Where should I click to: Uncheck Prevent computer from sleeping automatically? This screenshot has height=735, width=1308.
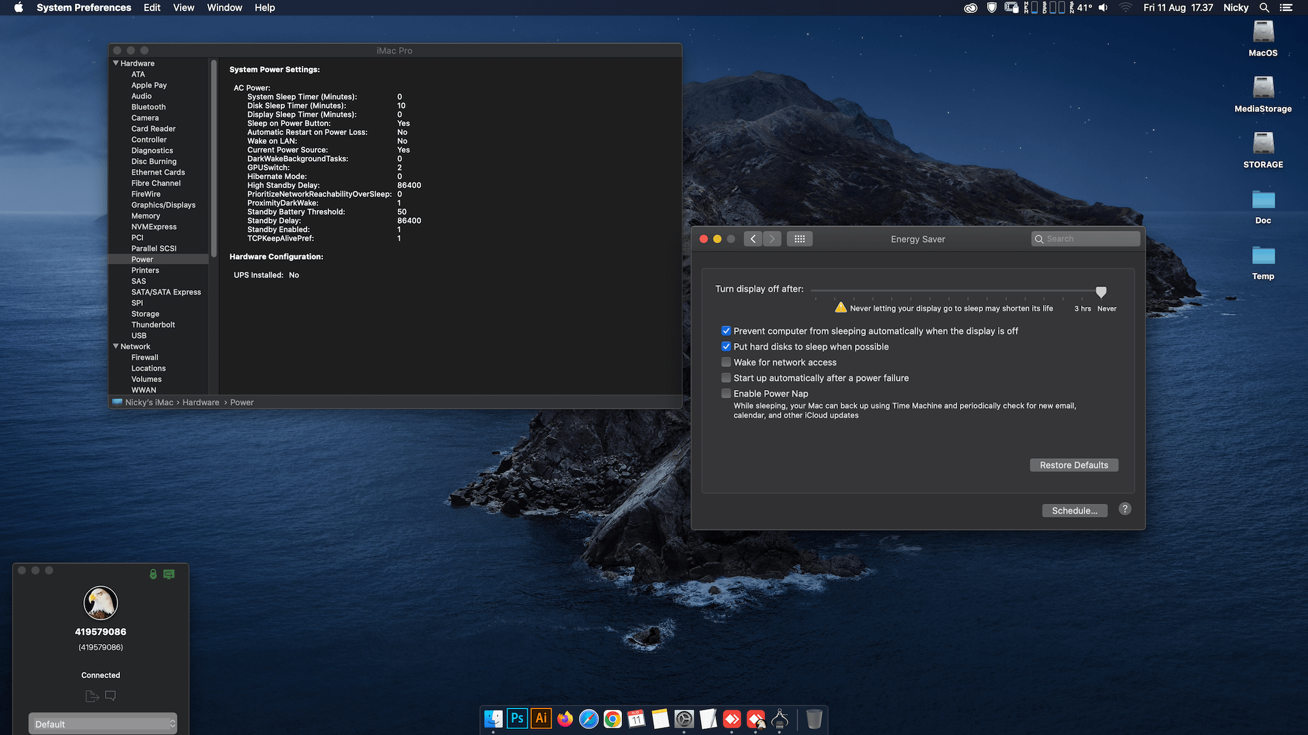point(726,331)
